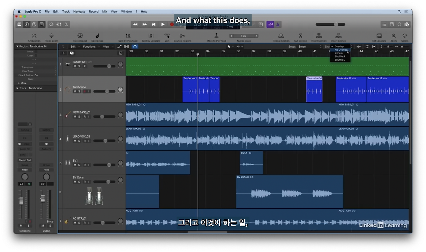Open the Mixer button in control bar

[59, 24]
